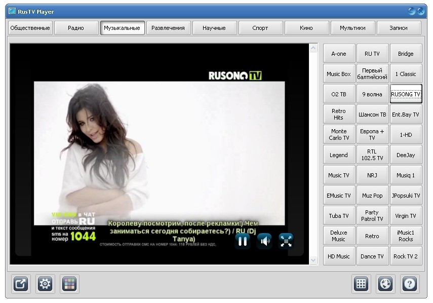Open the globe icon
The height and width of the screenshot is (303, 433).
385,284
